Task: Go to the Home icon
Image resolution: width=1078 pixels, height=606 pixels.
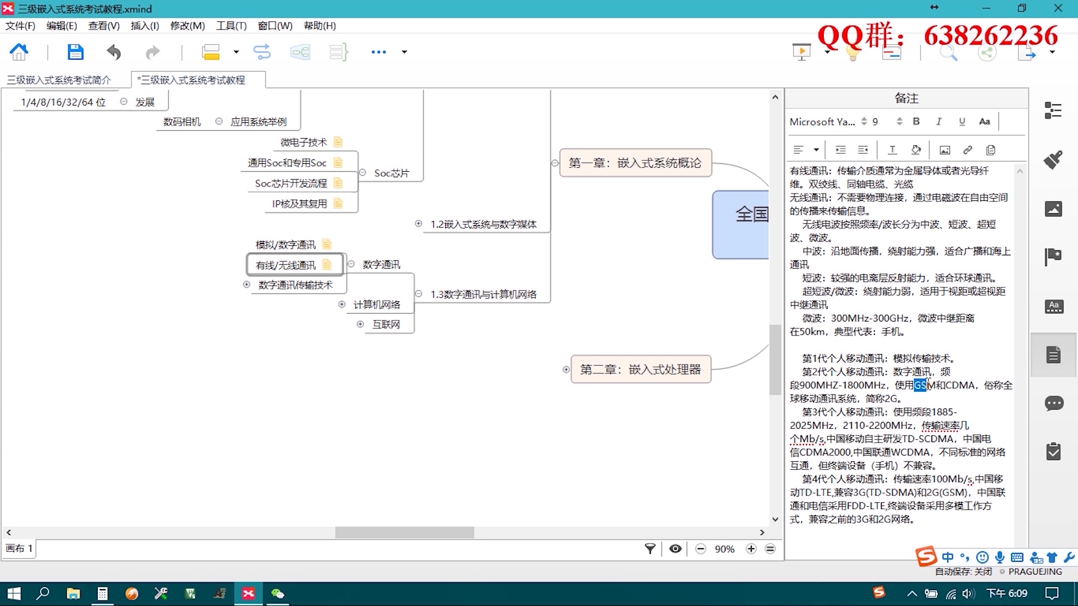Action: (19, 52)
